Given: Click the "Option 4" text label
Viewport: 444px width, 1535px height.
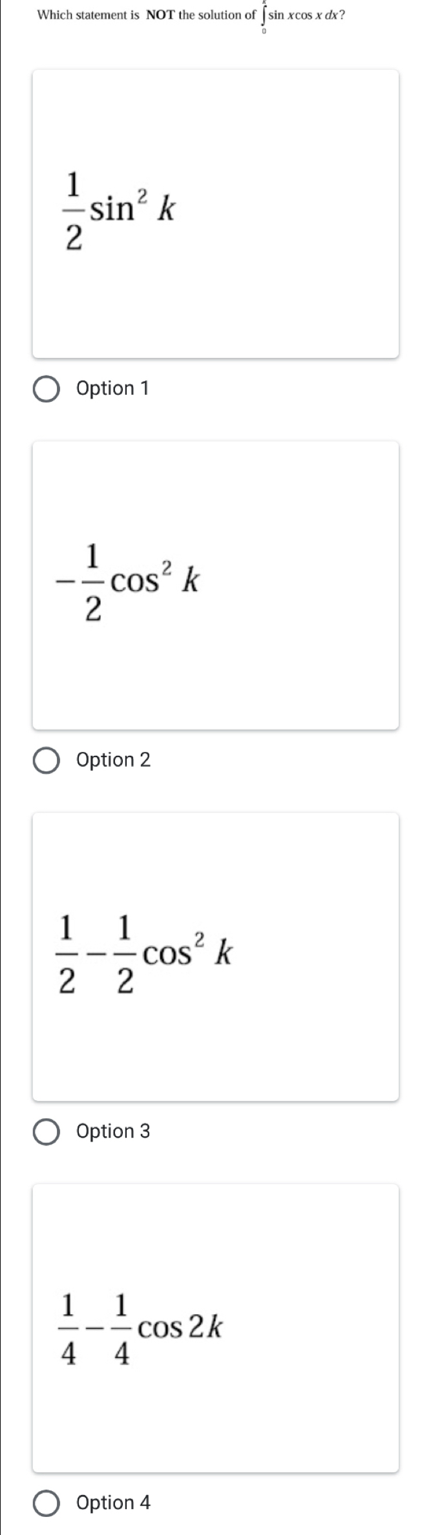Looking at the screenshot, I should pyautogui.click(x=113, y=1503).
